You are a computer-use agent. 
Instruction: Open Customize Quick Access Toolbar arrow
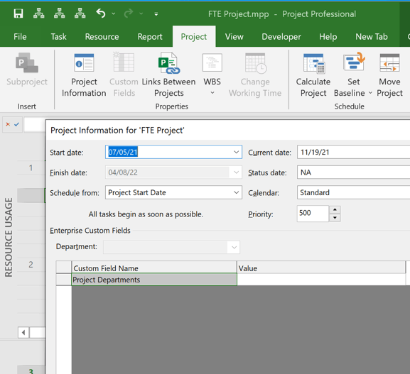pos(156,14)
